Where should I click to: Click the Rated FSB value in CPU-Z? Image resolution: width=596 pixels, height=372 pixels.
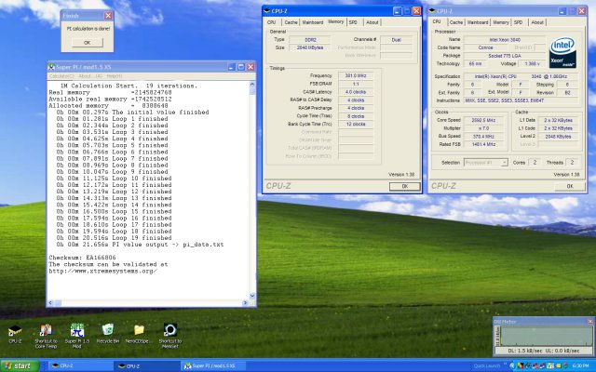click(x=483, y=144)
